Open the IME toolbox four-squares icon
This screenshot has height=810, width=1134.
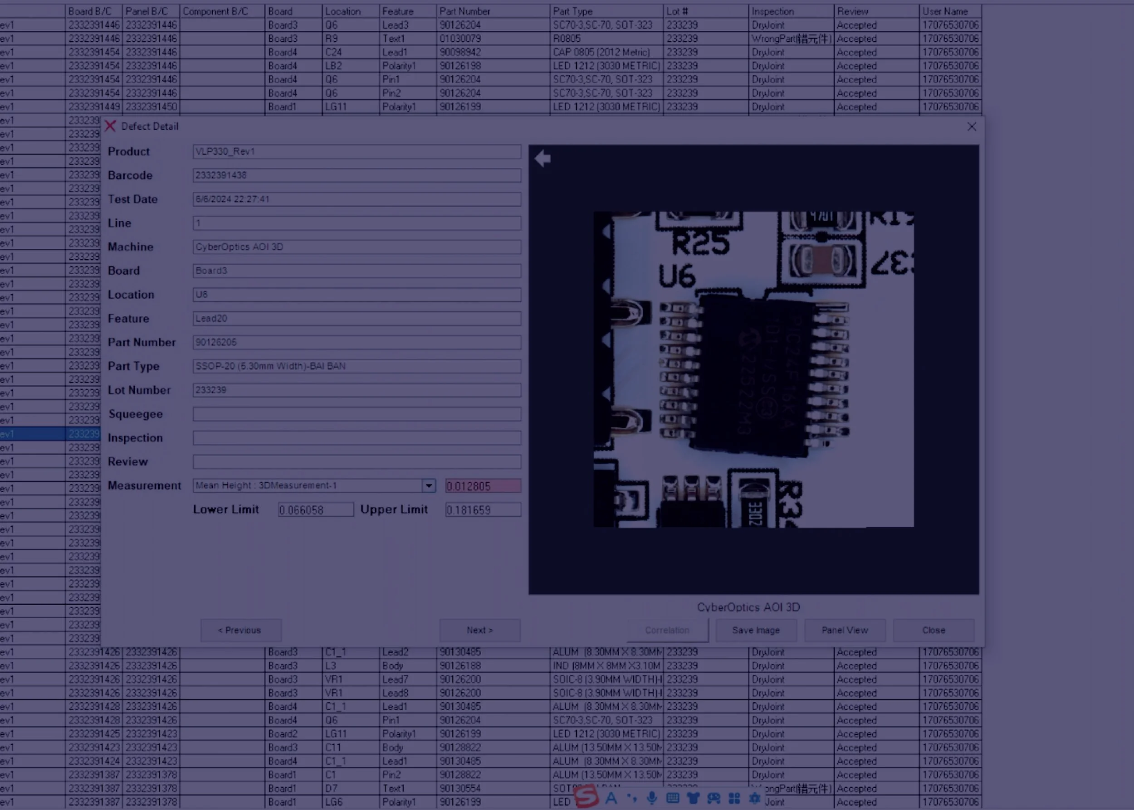(734, 798)
